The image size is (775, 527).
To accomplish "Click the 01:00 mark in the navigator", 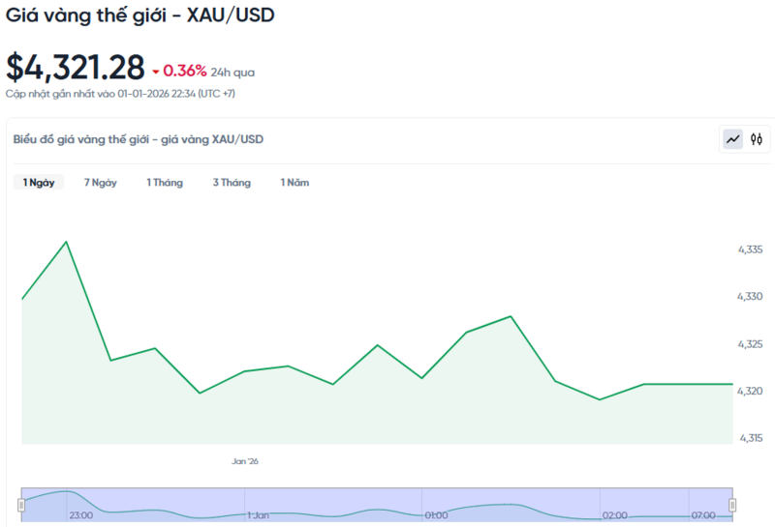I will [x=435, y=515].
